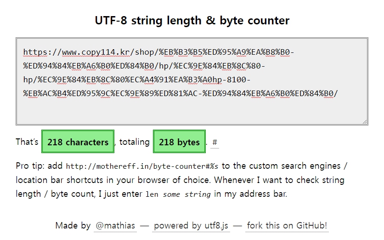Click the resize grip of the text area
Image resolution: width=384 pixels, height=240 pixels.
pos(365,122)
